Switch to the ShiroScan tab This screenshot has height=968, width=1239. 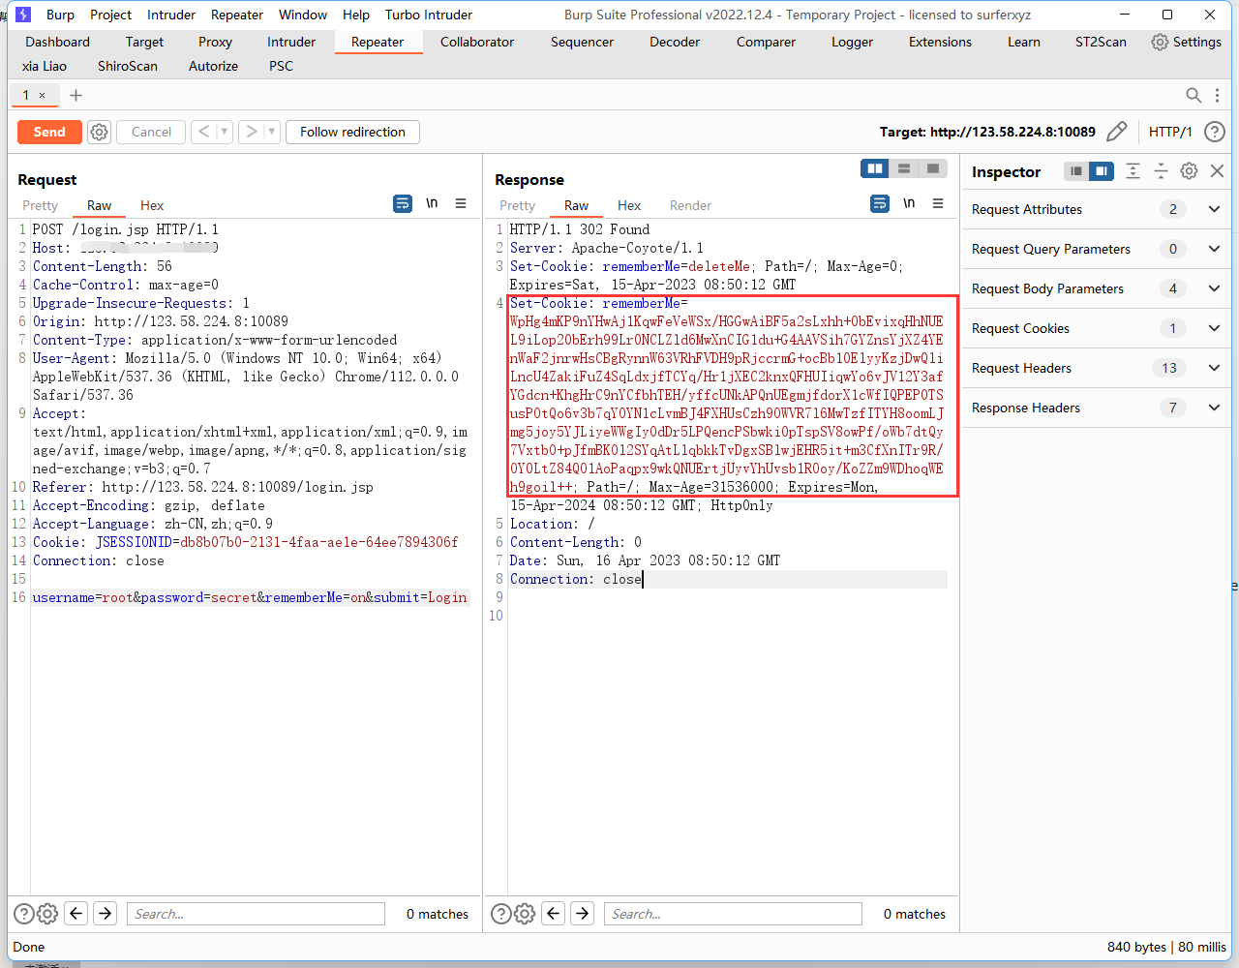point(128,66)
